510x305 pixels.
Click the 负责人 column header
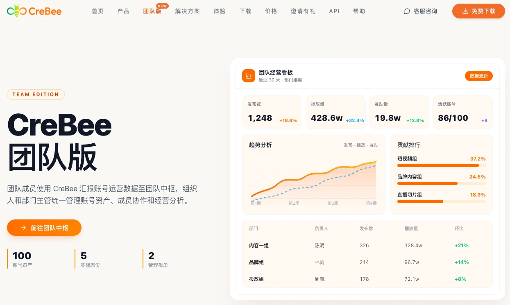point(321,228)
